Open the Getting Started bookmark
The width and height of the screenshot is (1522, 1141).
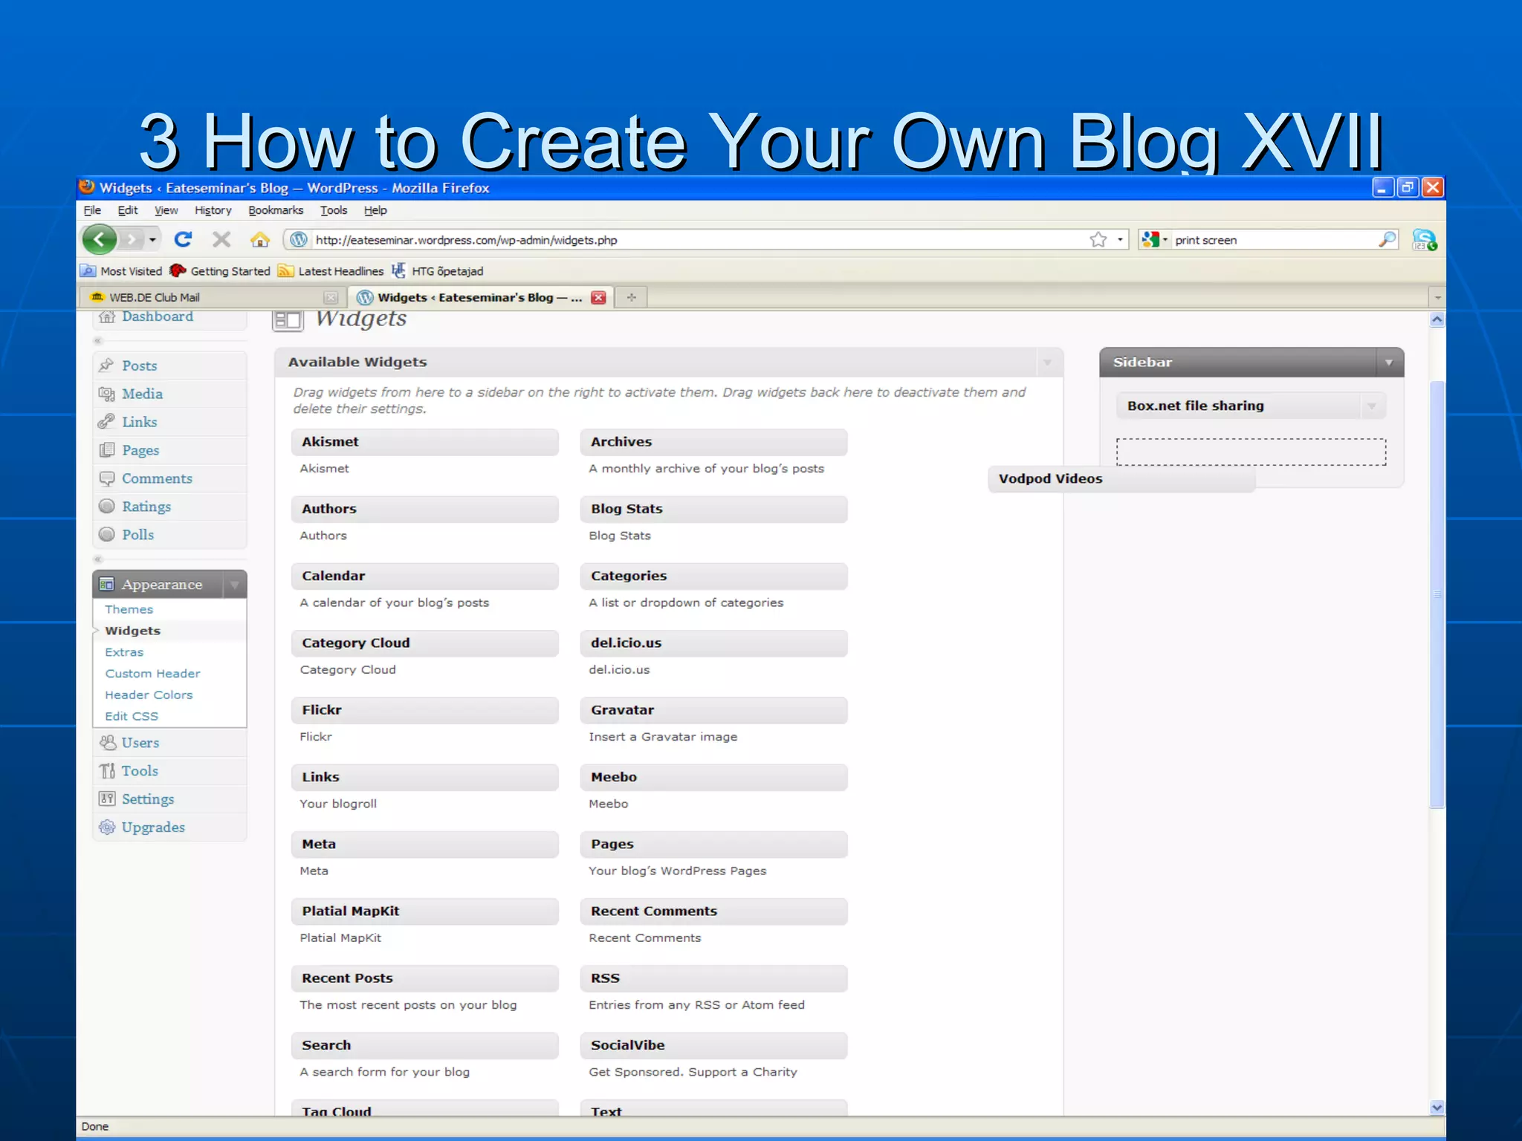pos(220,271)
